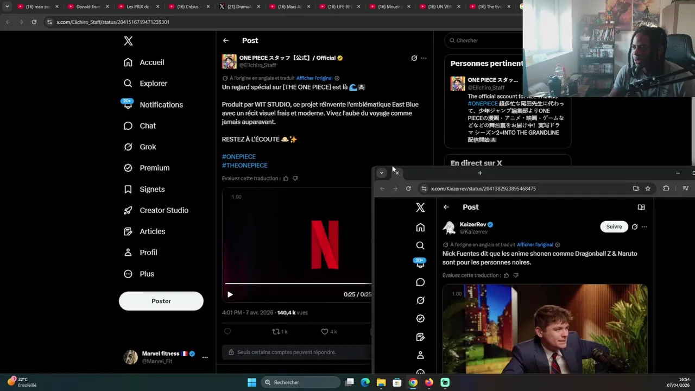Thumbs up the ONE PIECE translation

pos(286,178)
